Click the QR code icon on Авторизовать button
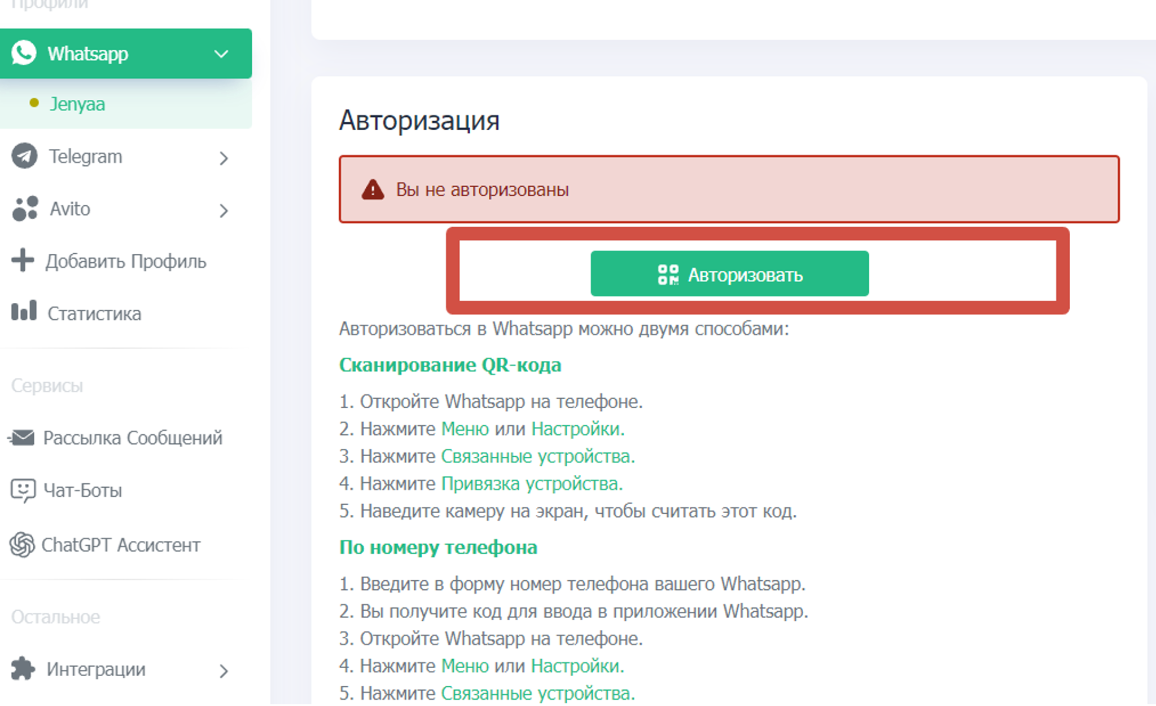The width and height of the screenshot is (1156, 706). point(668,275)
